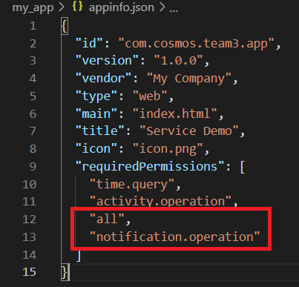Click the "main" key
The image size is (299, 287).
(96, 113)
